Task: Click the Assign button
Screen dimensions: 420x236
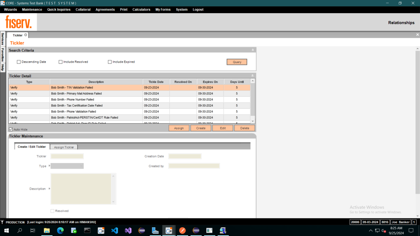Action: 179,128
